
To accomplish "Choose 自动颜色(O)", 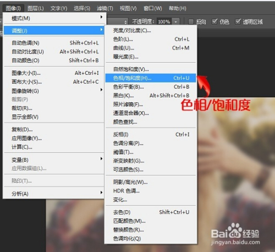I will [x=54, y=61].
